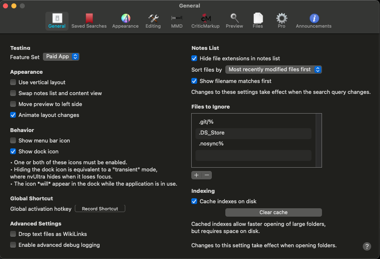Enable Use vertical layout checkbox

coord(13,83)
